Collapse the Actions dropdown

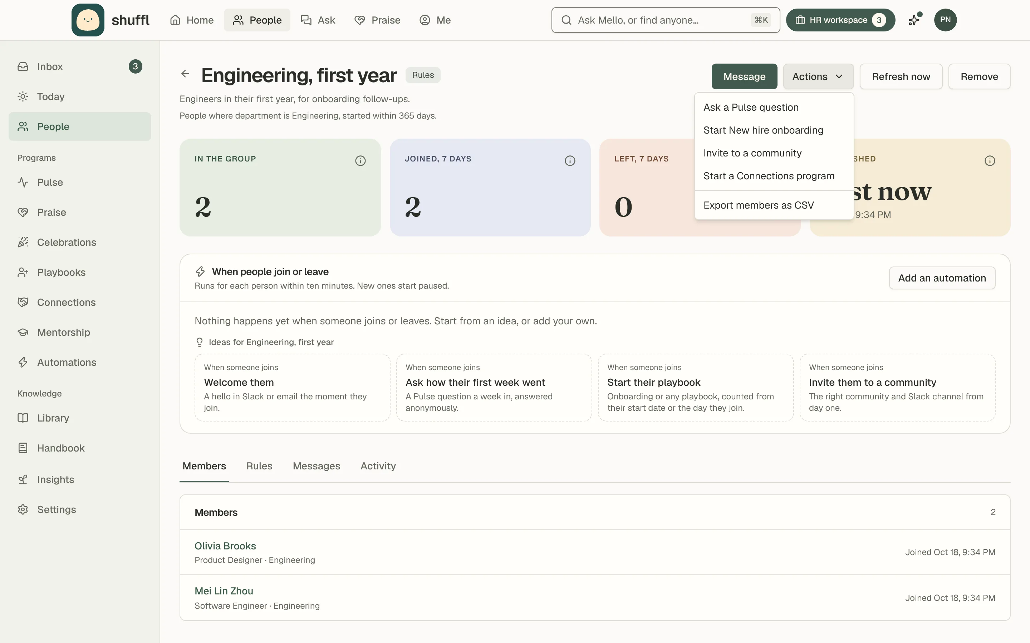point(818,76)
